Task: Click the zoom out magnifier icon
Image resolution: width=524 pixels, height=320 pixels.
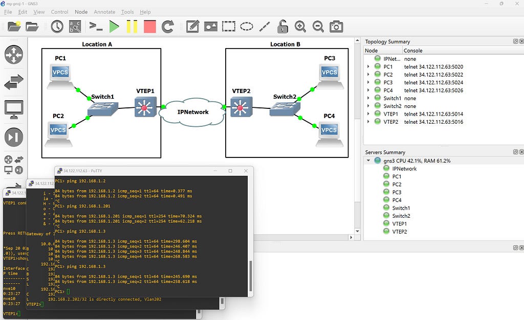Action: pos(318,27)
